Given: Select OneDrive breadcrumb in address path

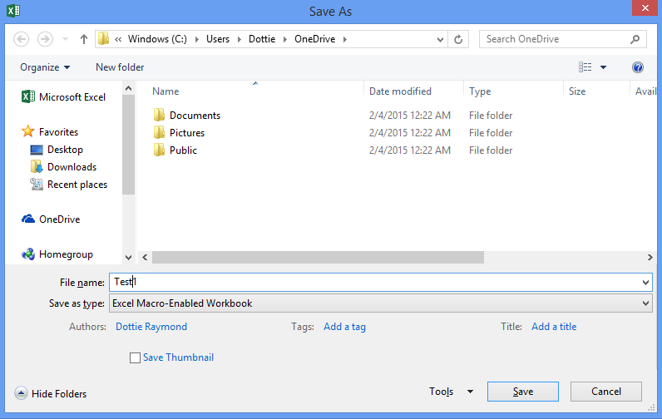Looking at the screenshot, I should pos(315,39).
